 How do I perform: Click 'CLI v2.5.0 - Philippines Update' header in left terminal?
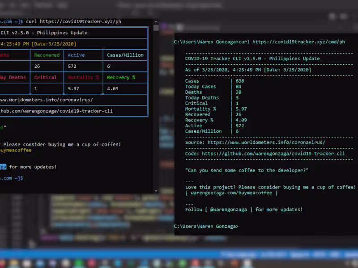(x=44, y=33)
